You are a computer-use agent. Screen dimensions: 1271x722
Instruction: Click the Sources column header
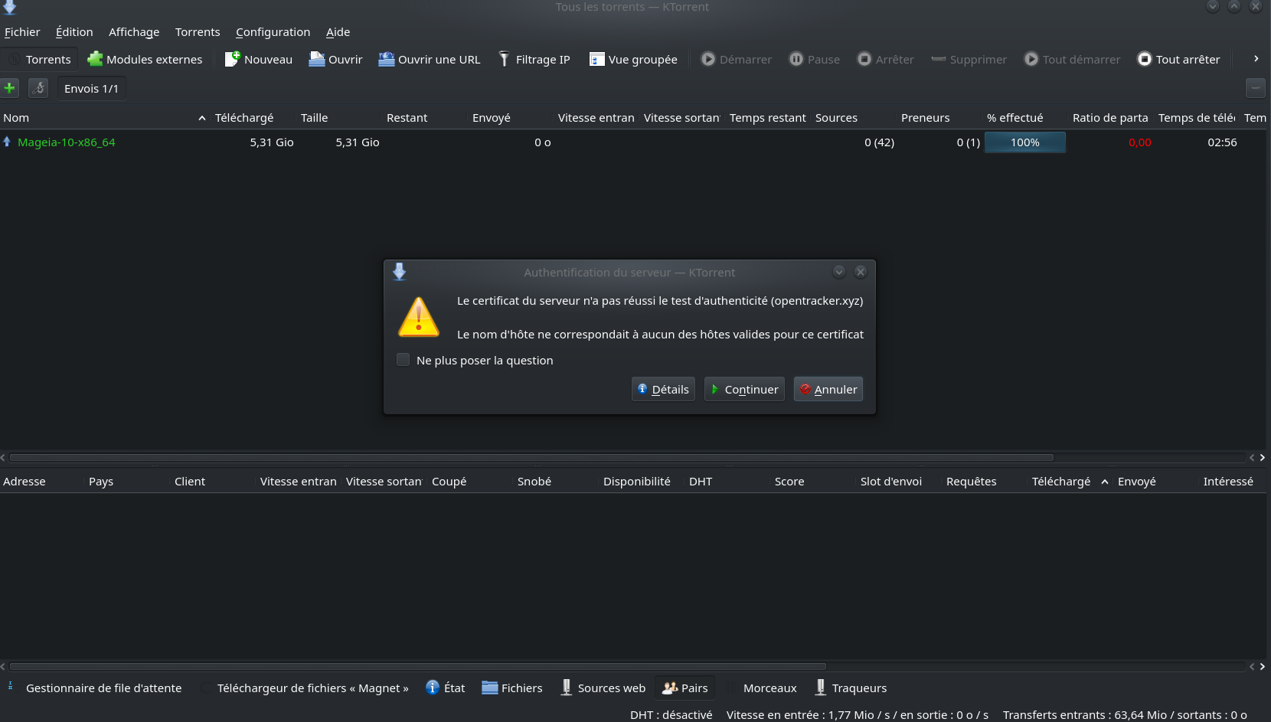(854, 117)
